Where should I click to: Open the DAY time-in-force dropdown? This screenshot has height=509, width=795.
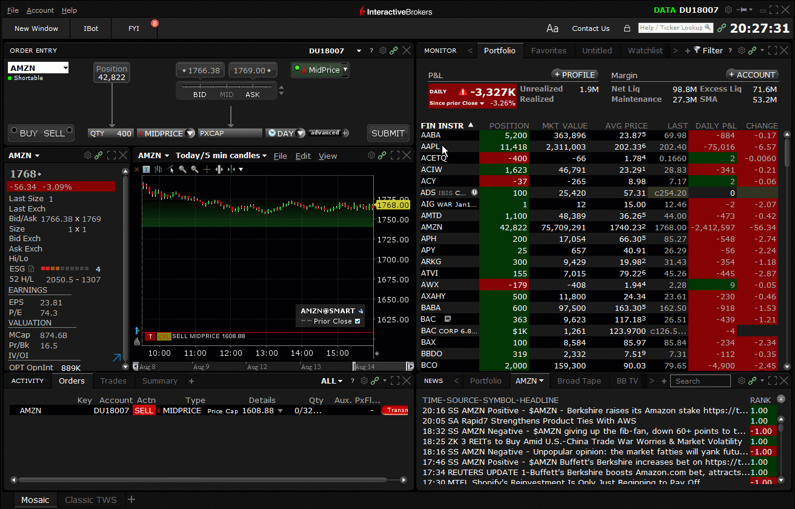pyautogui.click(x=300, y=133)
